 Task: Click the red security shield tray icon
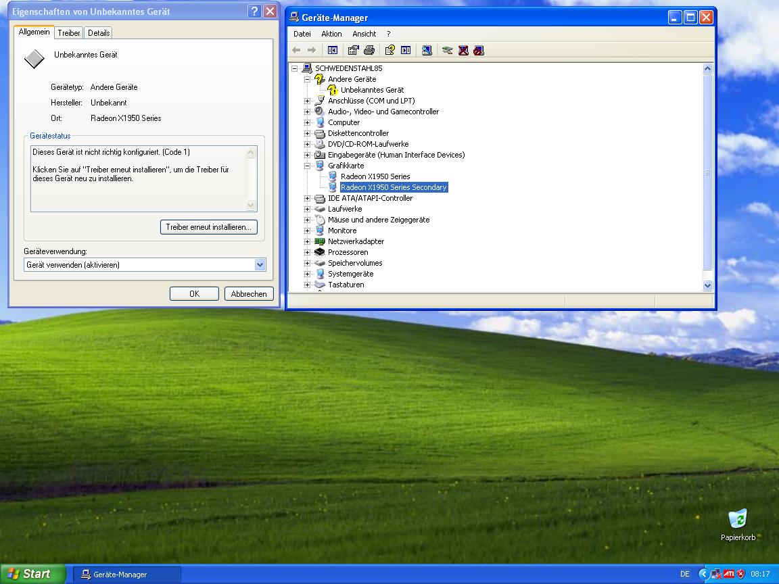point(740,574)
